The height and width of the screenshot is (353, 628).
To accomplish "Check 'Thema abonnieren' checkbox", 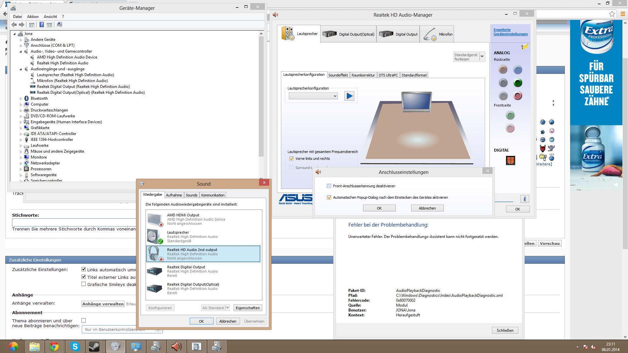I will pyautogui.click(x=84, y=321).
